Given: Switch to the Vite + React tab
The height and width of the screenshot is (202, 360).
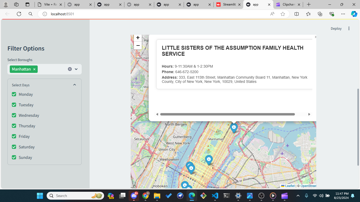Looking at the screenshot, I should [50, 4].
